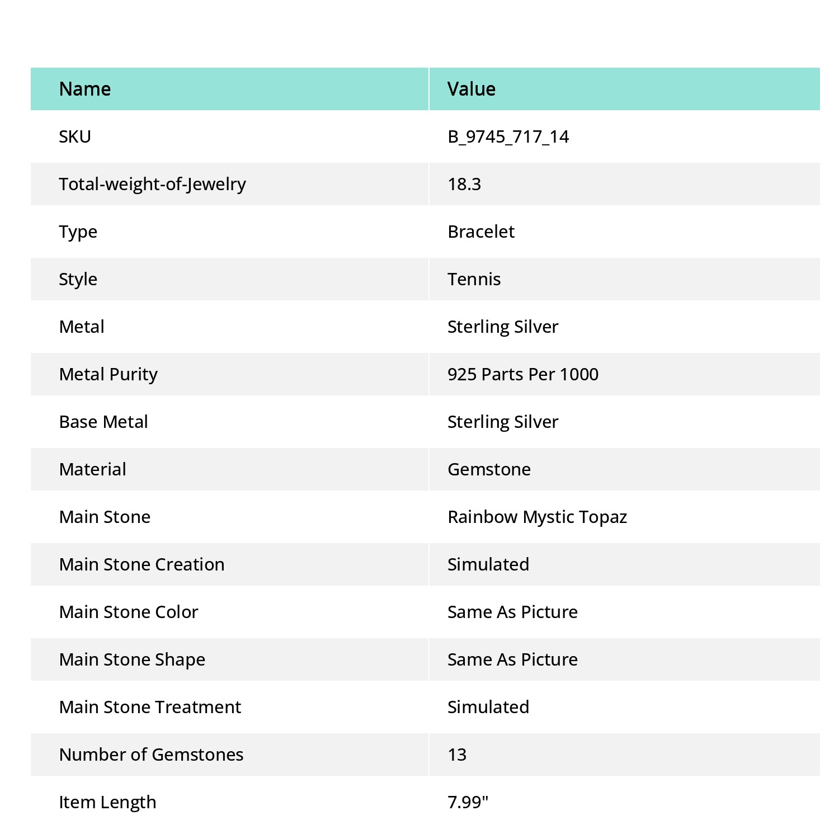Click the Main Stone Creation label
This screenshot has height=839, width=839.
coord(142,564)
